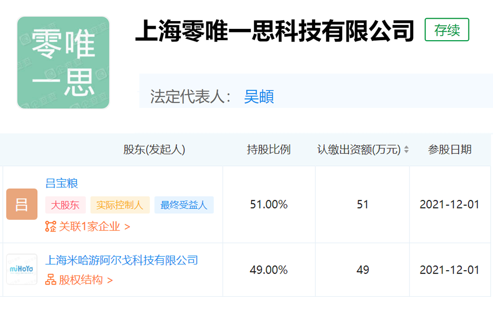Click the 持股比例 column header
The height and width of the screenshot is (310, 493).
click(269, 149)
